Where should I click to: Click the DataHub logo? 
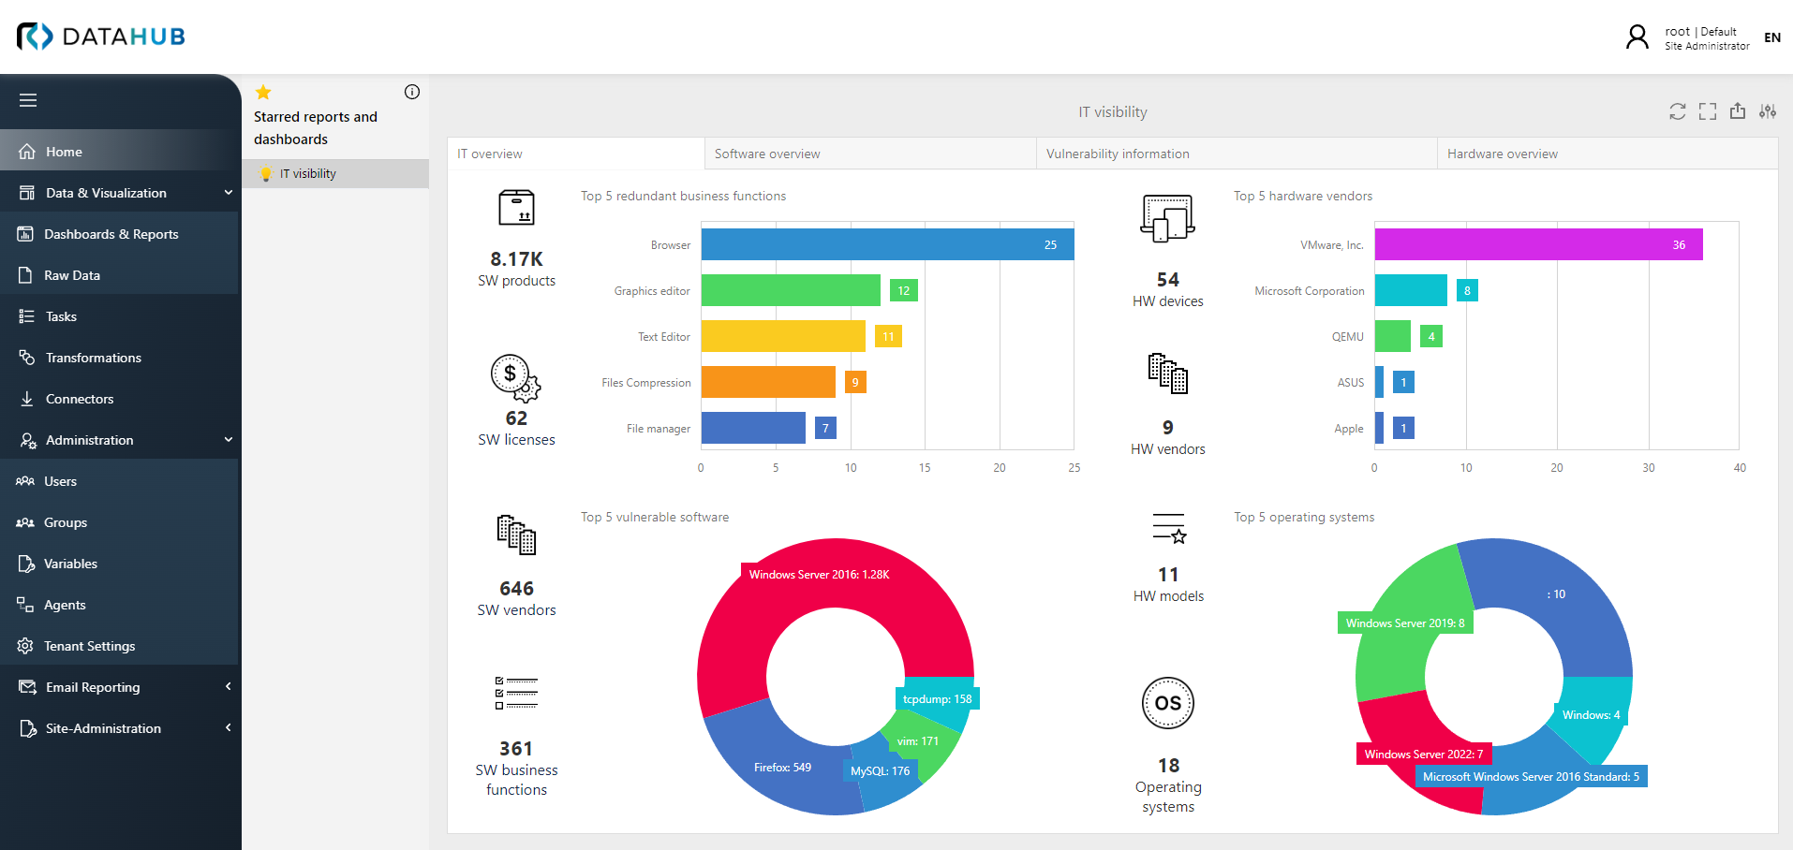point(101,37)
